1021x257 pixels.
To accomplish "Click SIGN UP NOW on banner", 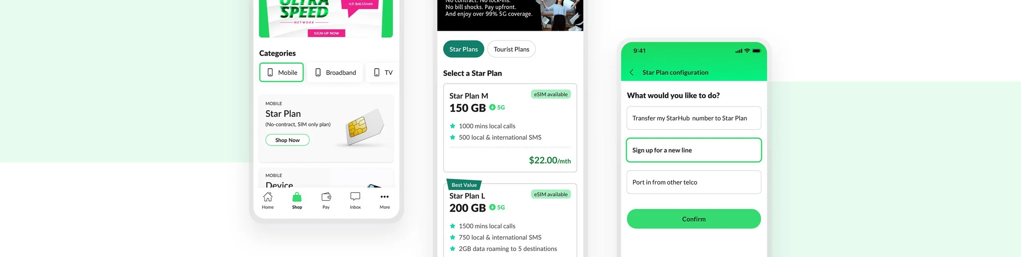I will (326, 33).
